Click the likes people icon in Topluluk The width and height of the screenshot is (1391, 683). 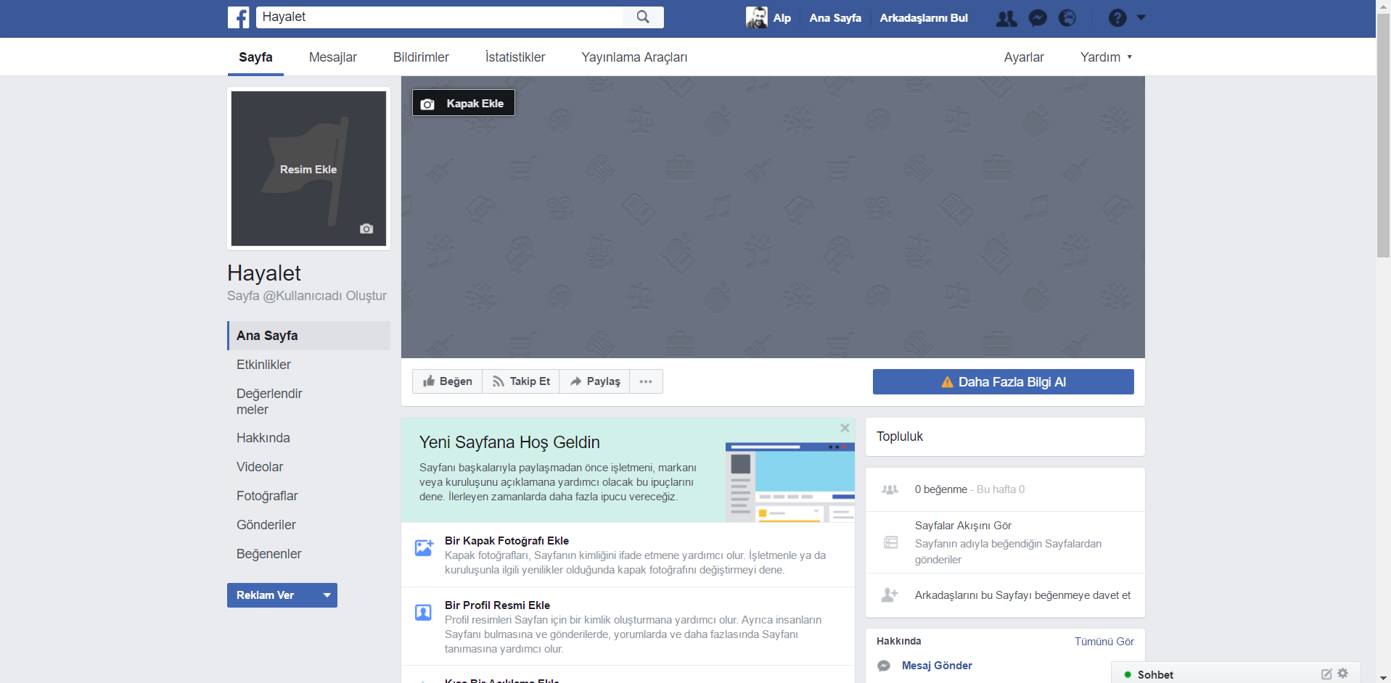point(890,489)
